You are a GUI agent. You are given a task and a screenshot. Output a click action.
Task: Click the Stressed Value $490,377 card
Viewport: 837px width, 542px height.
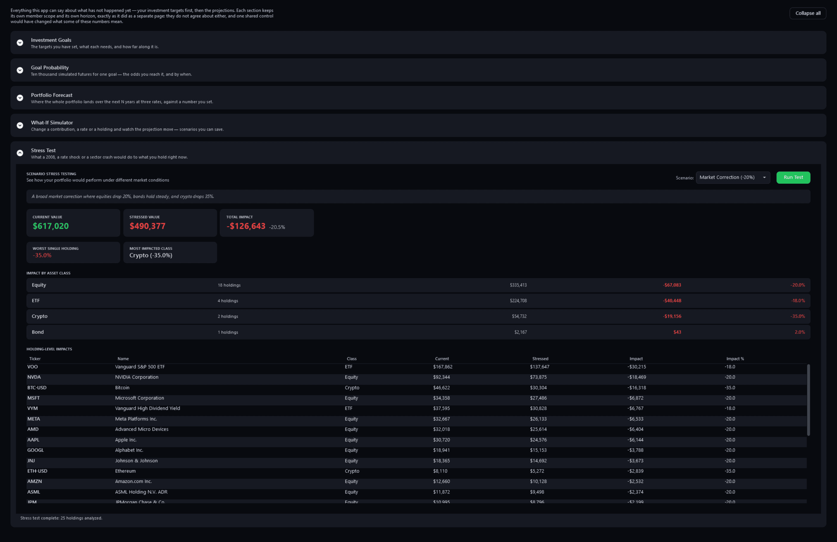click(x=170, y=223)
